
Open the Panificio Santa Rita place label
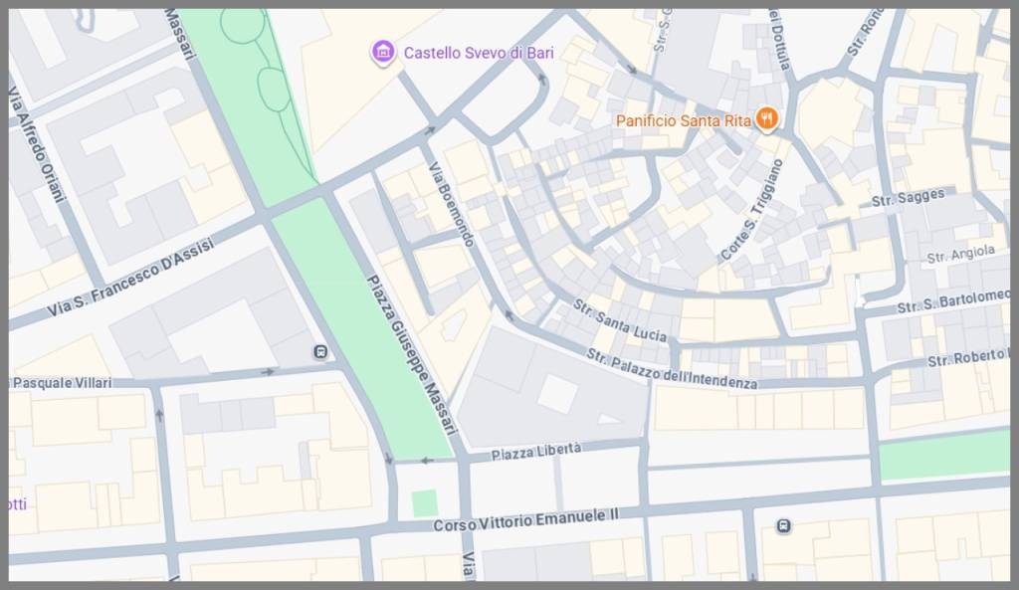683,120
